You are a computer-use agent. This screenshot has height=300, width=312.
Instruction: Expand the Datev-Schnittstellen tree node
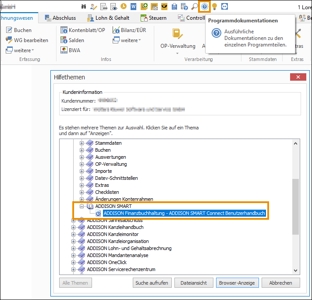pyautogui.click(x=82, y=178)
